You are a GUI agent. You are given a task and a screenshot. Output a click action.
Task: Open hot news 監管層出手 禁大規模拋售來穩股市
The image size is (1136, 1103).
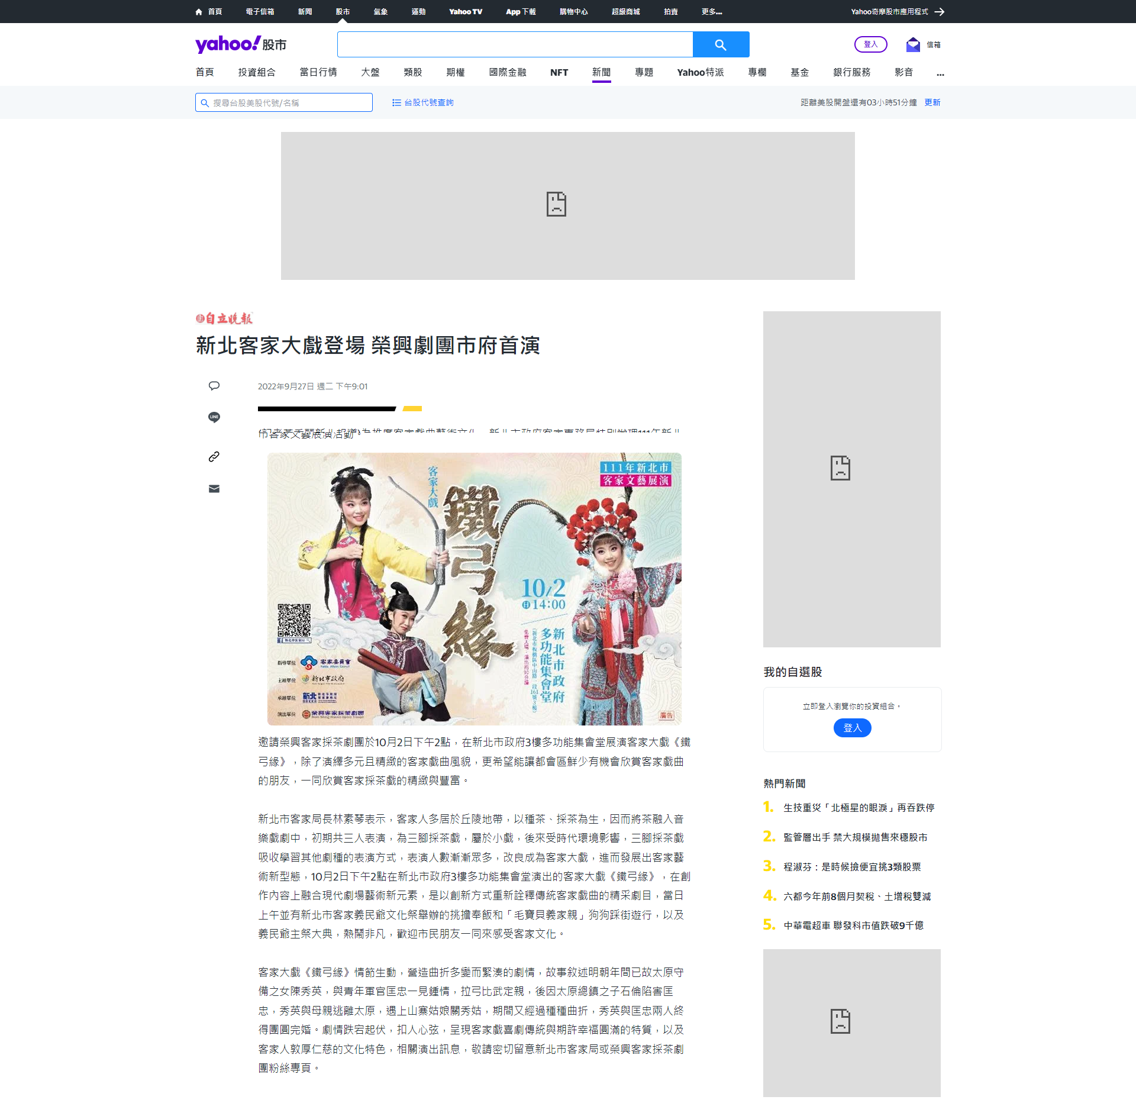[856, 837]
